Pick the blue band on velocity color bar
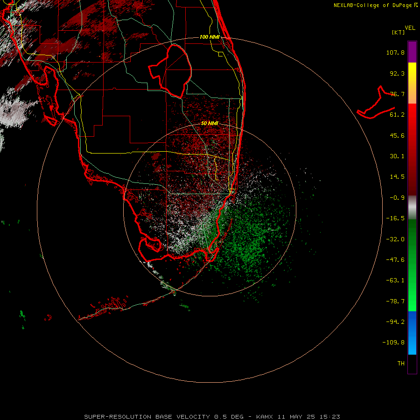This screenshot has height=420, width=420. (x=412, y=333)
